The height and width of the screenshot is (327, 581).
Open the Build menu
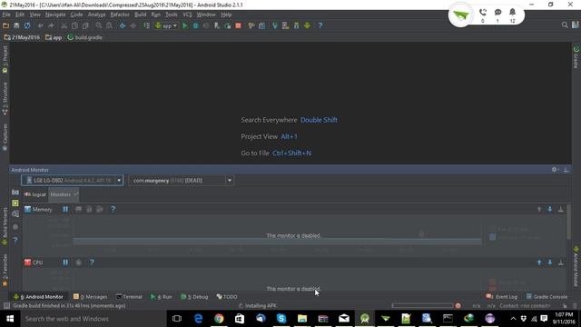(x=140, y=15)
